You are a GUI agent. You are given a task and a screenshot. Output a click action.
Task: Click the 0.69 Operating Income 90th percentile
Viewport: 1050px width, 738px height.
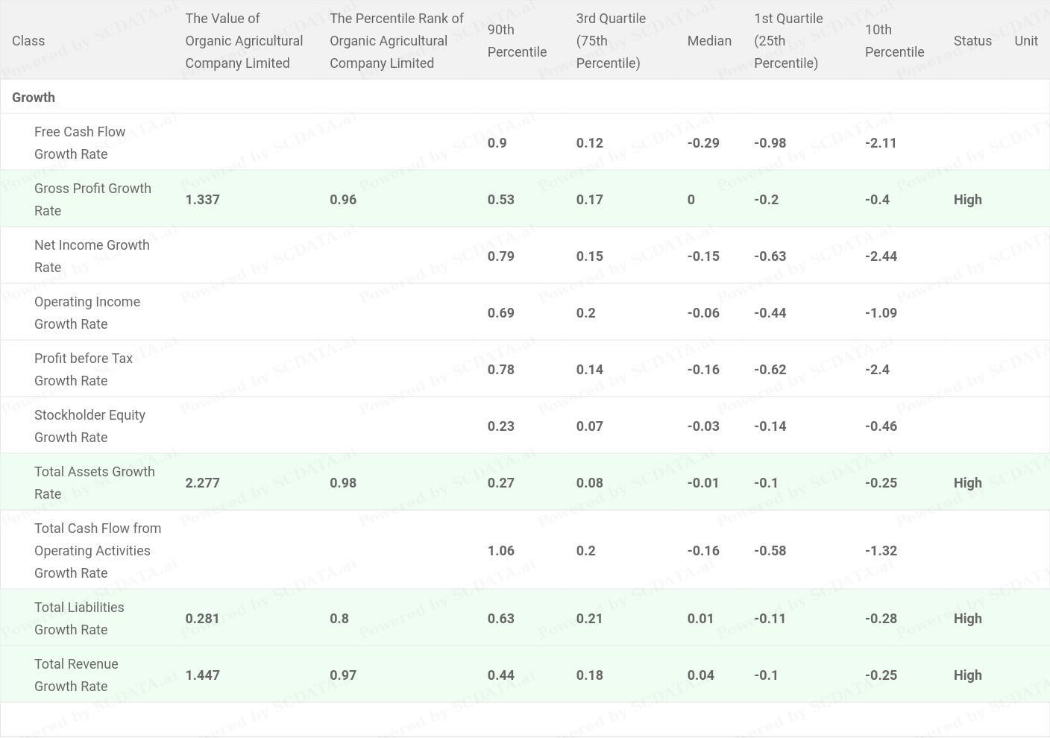(500, 313)
